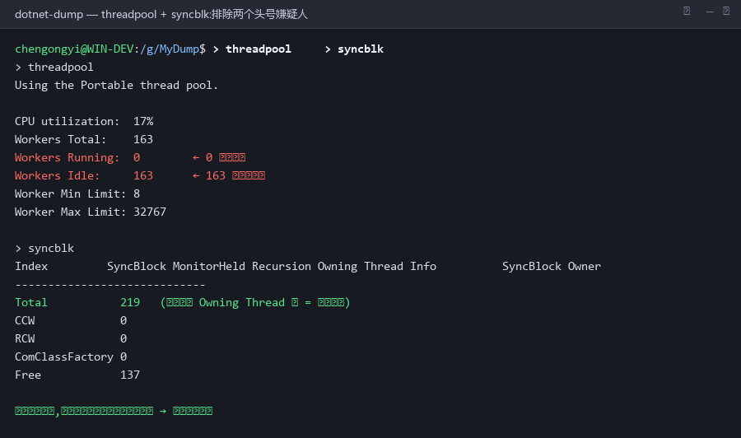
Task: Select the Total value 219
Action: 130,302
